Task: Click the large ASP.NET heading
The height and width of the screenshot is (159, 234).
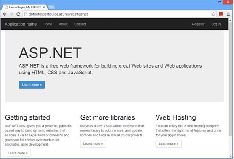Action: (50, 53)
